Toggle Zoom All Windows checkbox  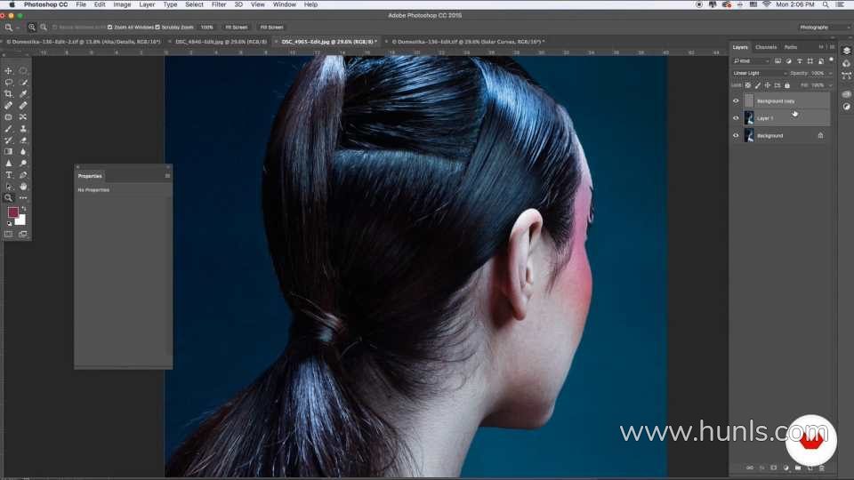click(x=110, y=28)
